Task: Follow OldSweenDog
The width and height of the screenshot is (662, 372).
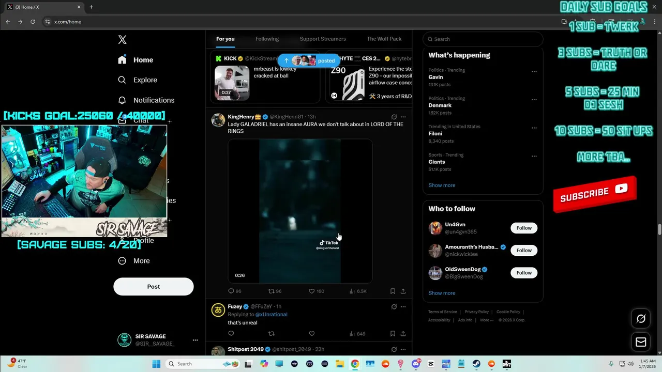Action: [x=524, y=272]
